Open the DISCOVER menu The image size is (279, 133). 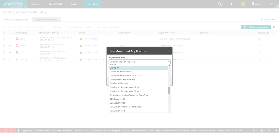coord(36,4)
